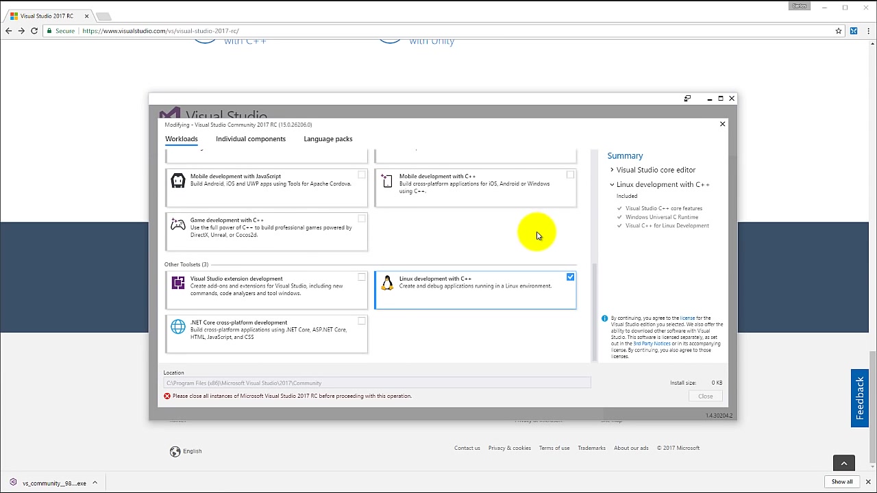The image size is (877, 493).
Task: Click the installer feedback icon in title bar
Action: [x=687, y=99]
